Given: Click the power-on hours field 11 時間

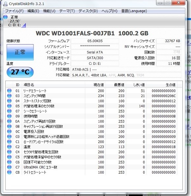Looking at the screenshot, I should pos(169,63).
